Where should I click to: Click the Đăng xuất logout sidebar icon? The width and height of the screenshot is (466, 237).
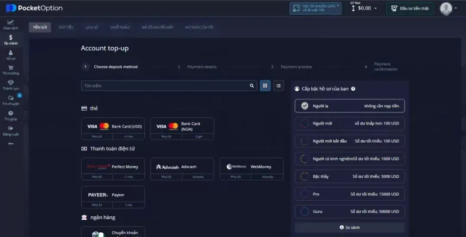tap(11, 131)
